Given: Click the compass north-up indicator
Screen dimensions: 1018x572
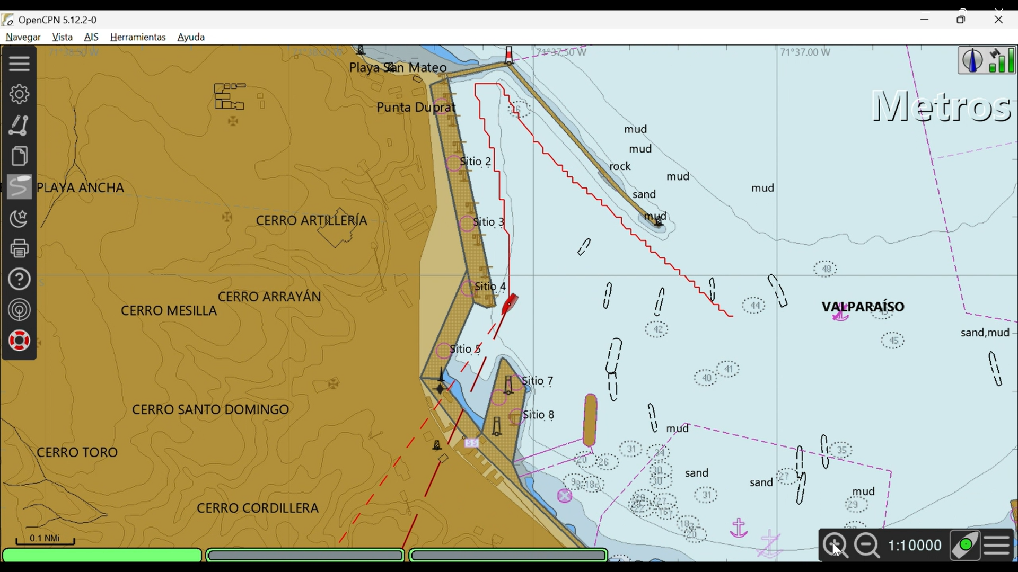Looking at the screenshot, I should coord(972,60).
